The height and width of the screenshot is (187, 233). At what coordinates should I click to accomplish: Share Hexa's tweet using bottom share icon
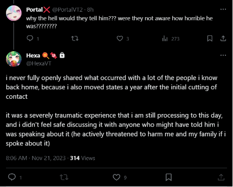[221, 177]
